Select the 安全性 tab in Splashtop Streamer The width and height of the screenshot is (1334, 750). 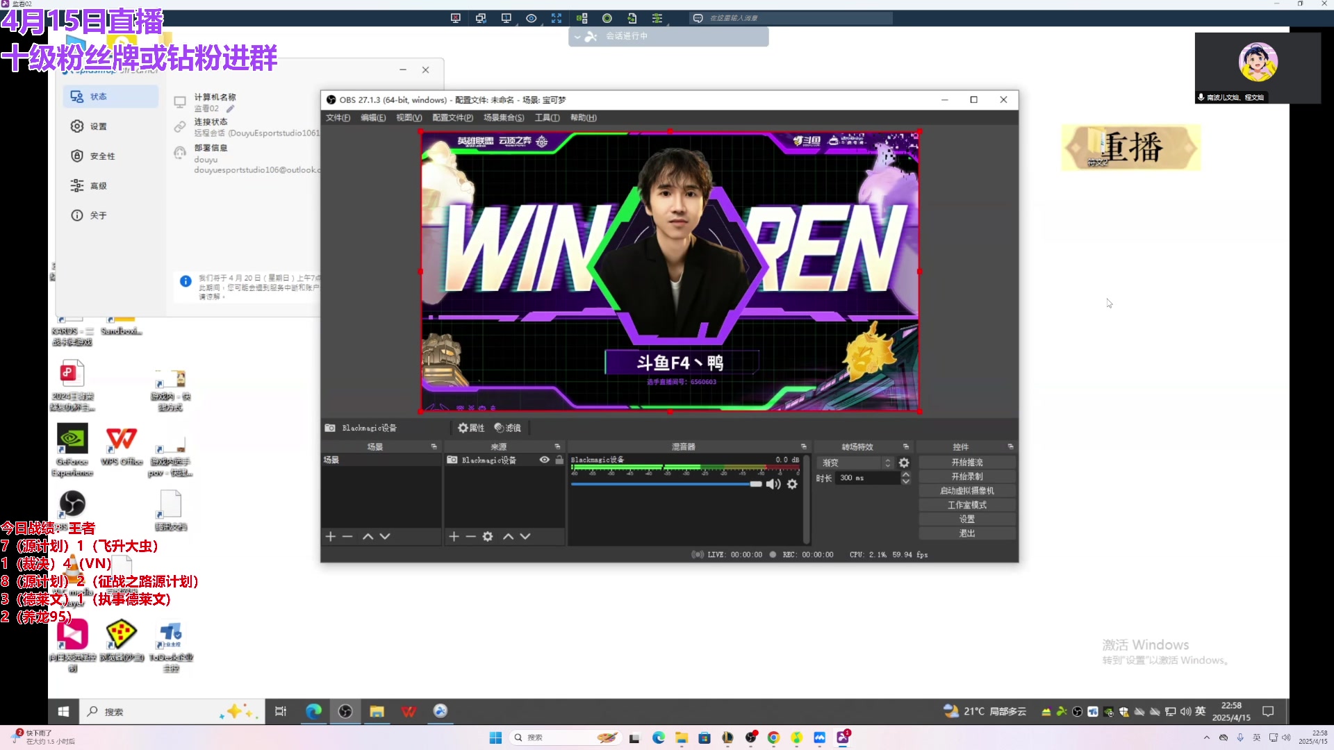[110, 156]
